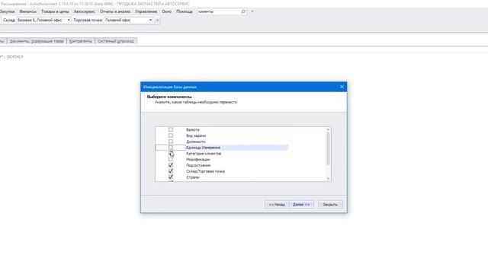Close the database initialization dialog

pos(342,87)
